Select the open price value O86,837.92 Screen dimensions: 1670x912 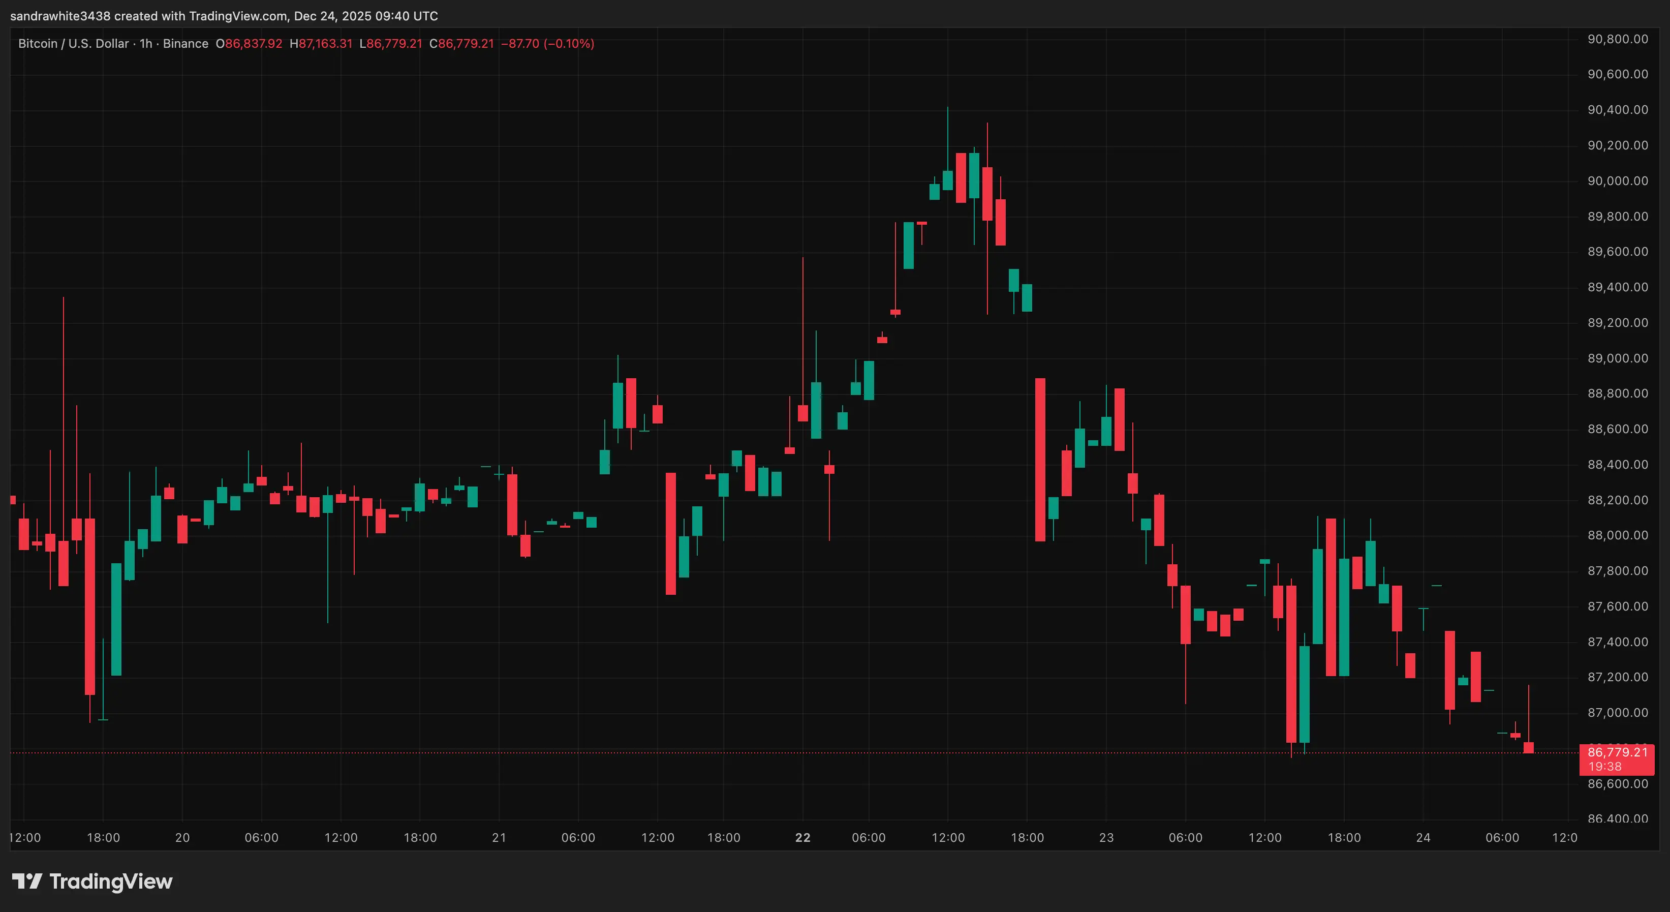[249, 43]
